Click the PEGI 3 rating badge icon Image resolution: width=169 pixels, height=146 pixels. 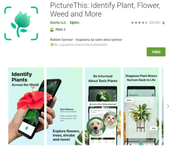[x=52, y=30]
